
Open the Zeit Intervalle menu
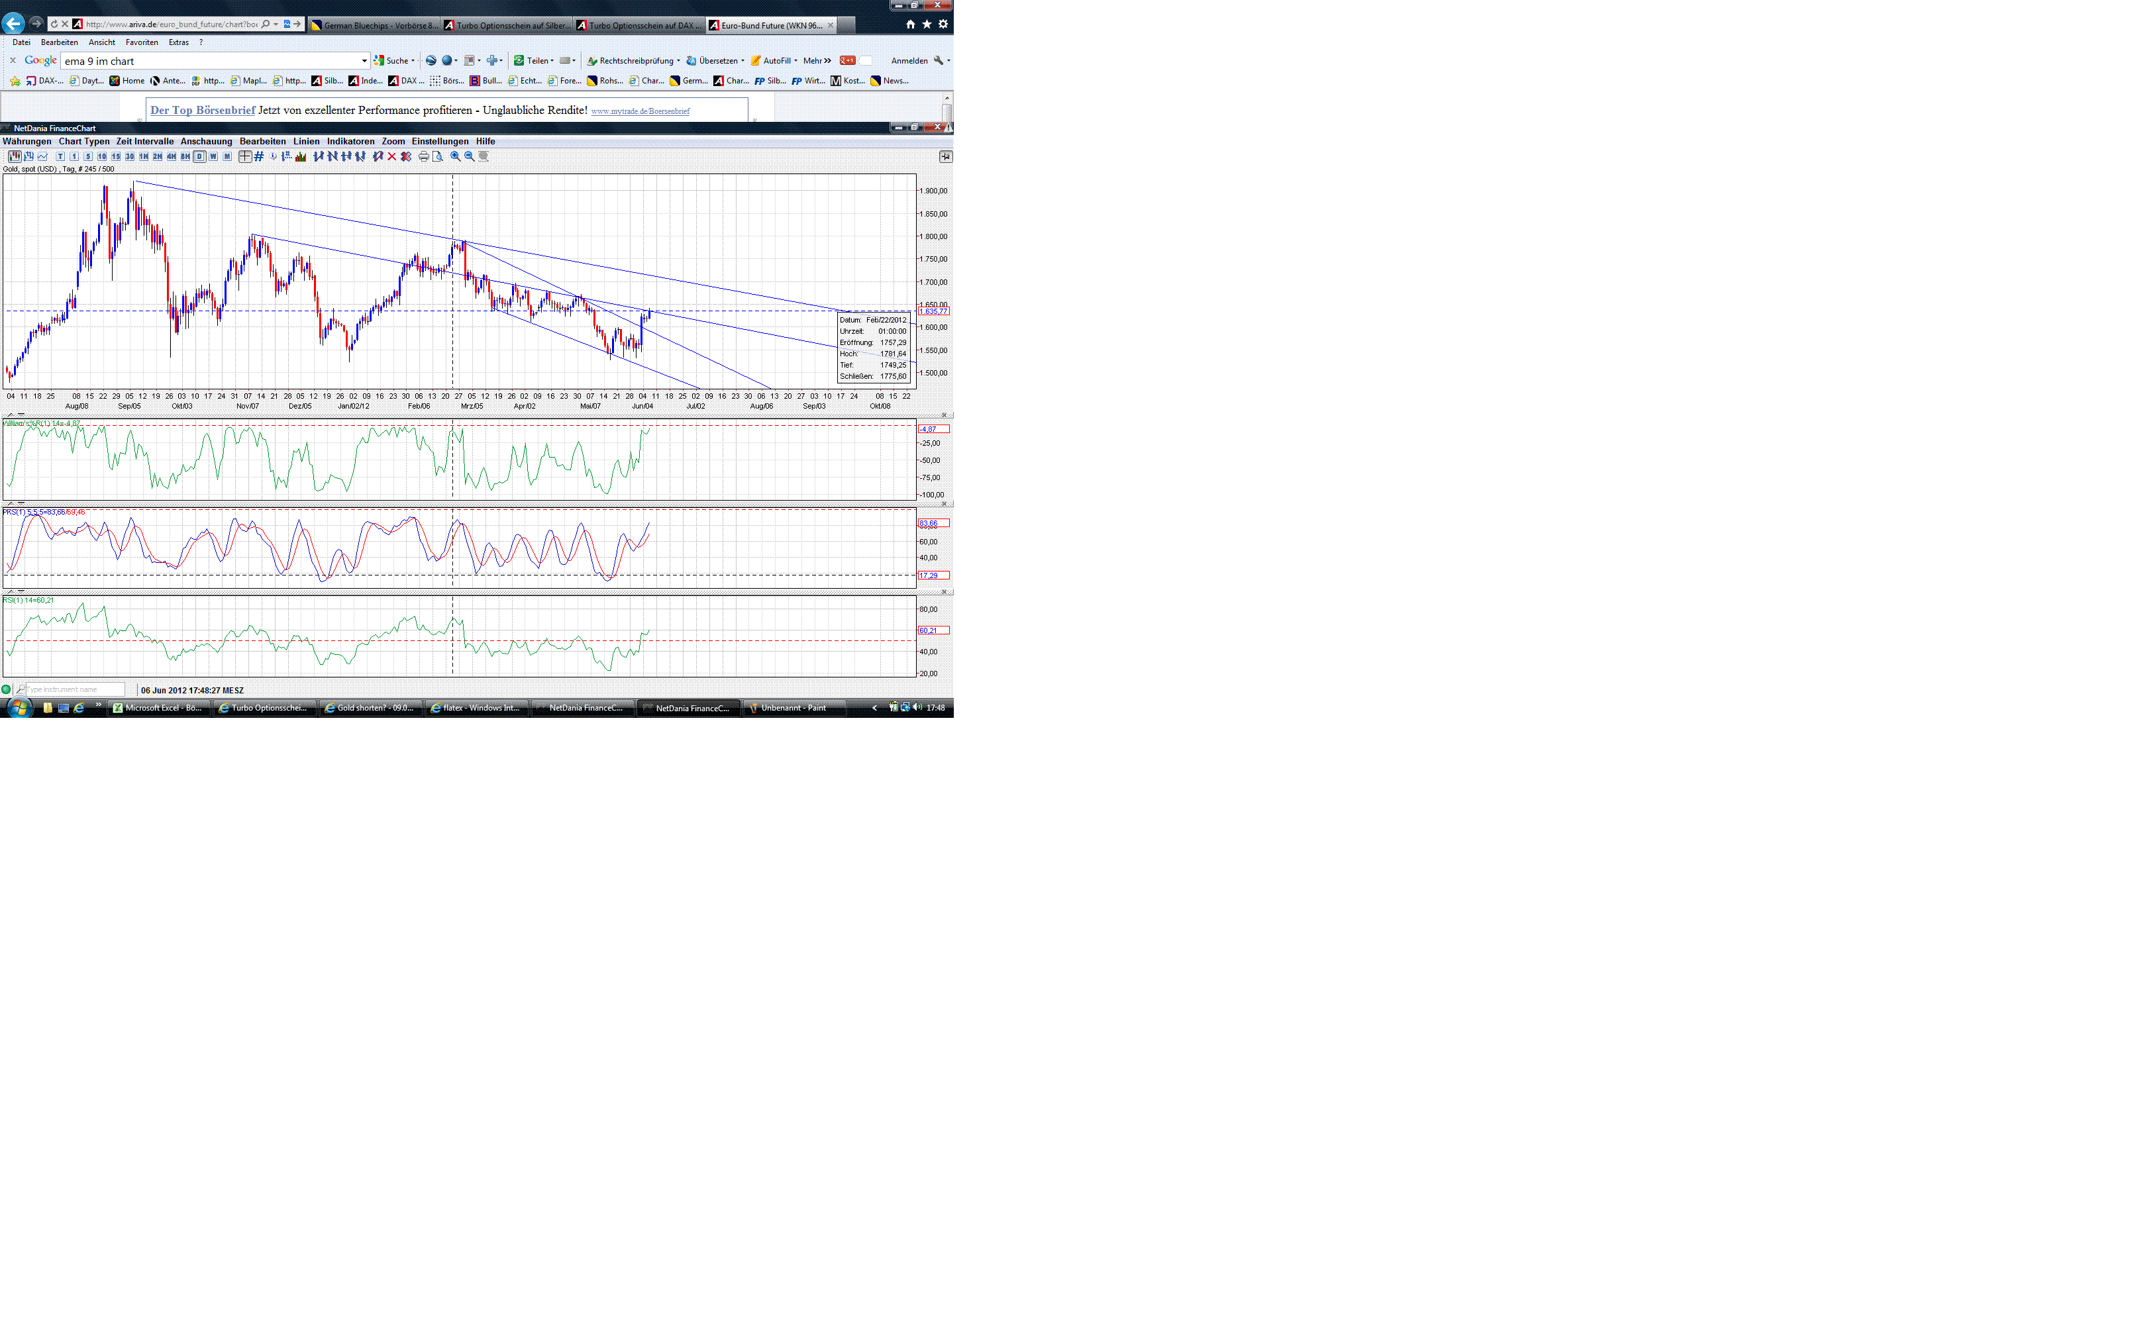point(144,141)
